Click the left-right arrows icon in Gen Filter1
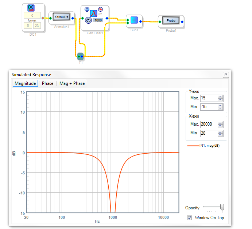Image resolution: width=252 pixels, height=229 pixels. [x=88, y=20]
